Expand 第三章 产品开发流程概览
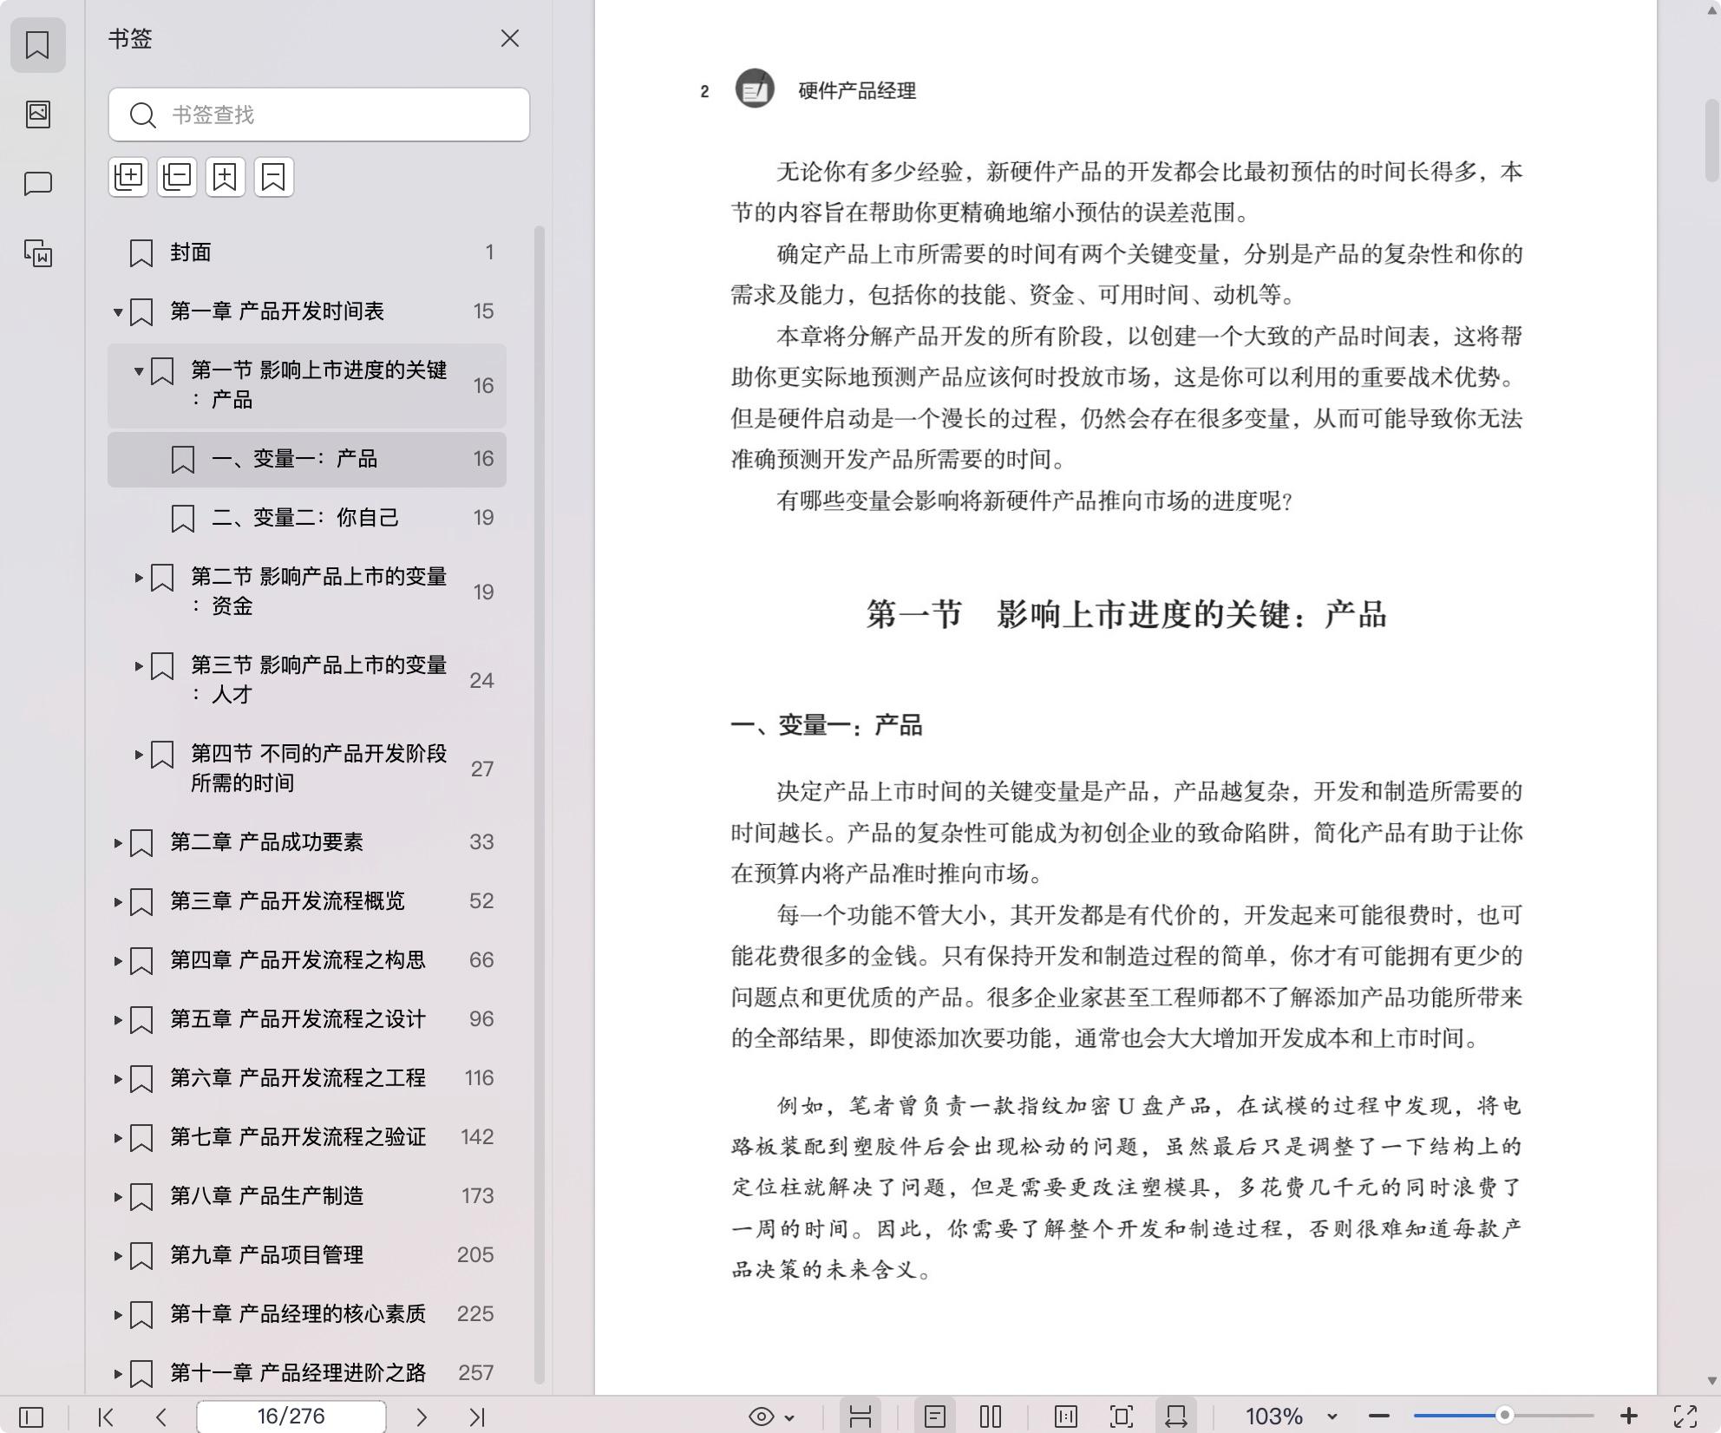 (118, 902)
